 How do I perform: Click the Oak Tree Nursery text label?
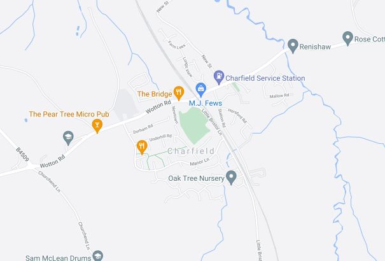click(x=196, y=178)
